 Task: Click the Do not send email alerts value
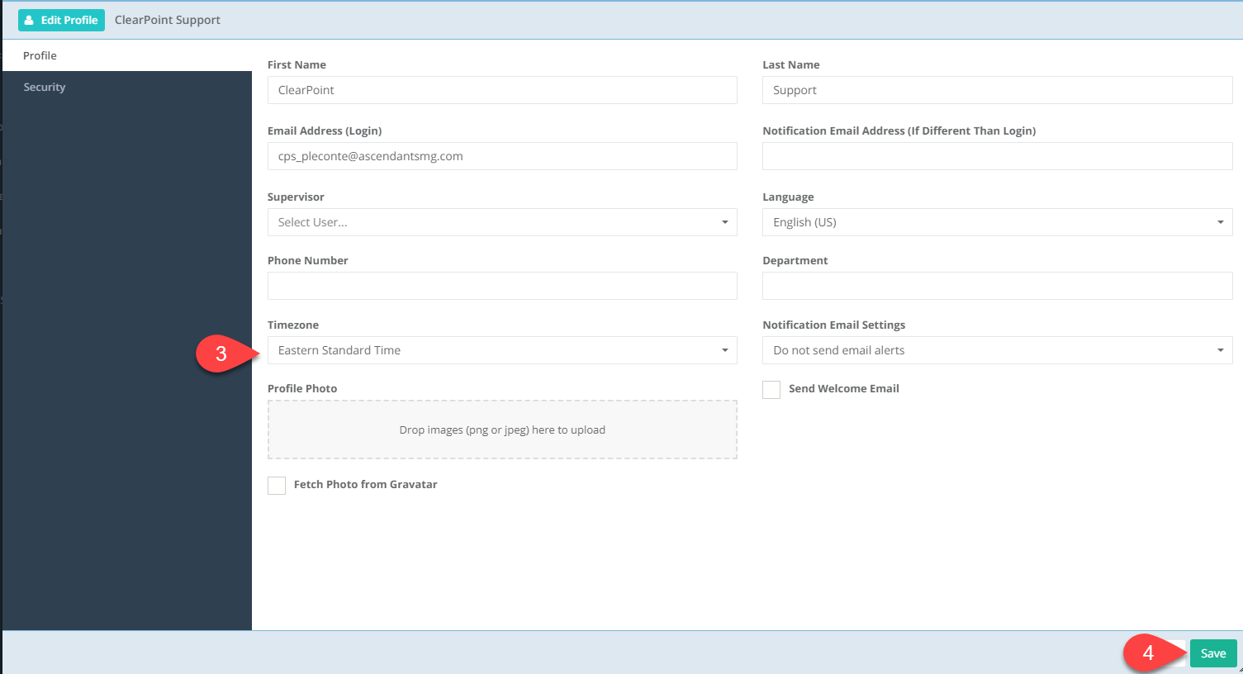pyautogui.click(x=838, y=350)
